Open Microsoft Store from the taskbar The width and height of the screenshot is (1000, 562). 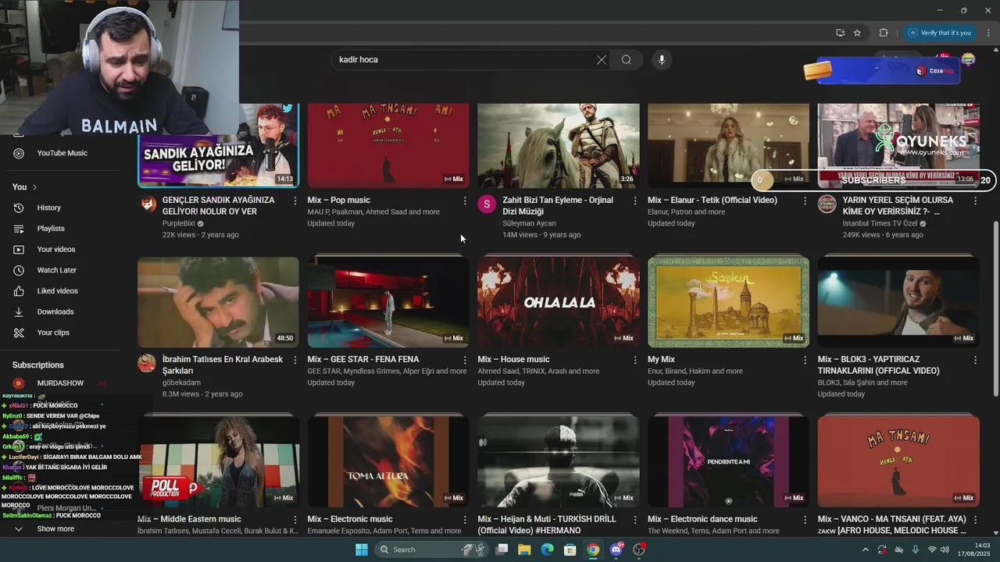pos(570,550)
